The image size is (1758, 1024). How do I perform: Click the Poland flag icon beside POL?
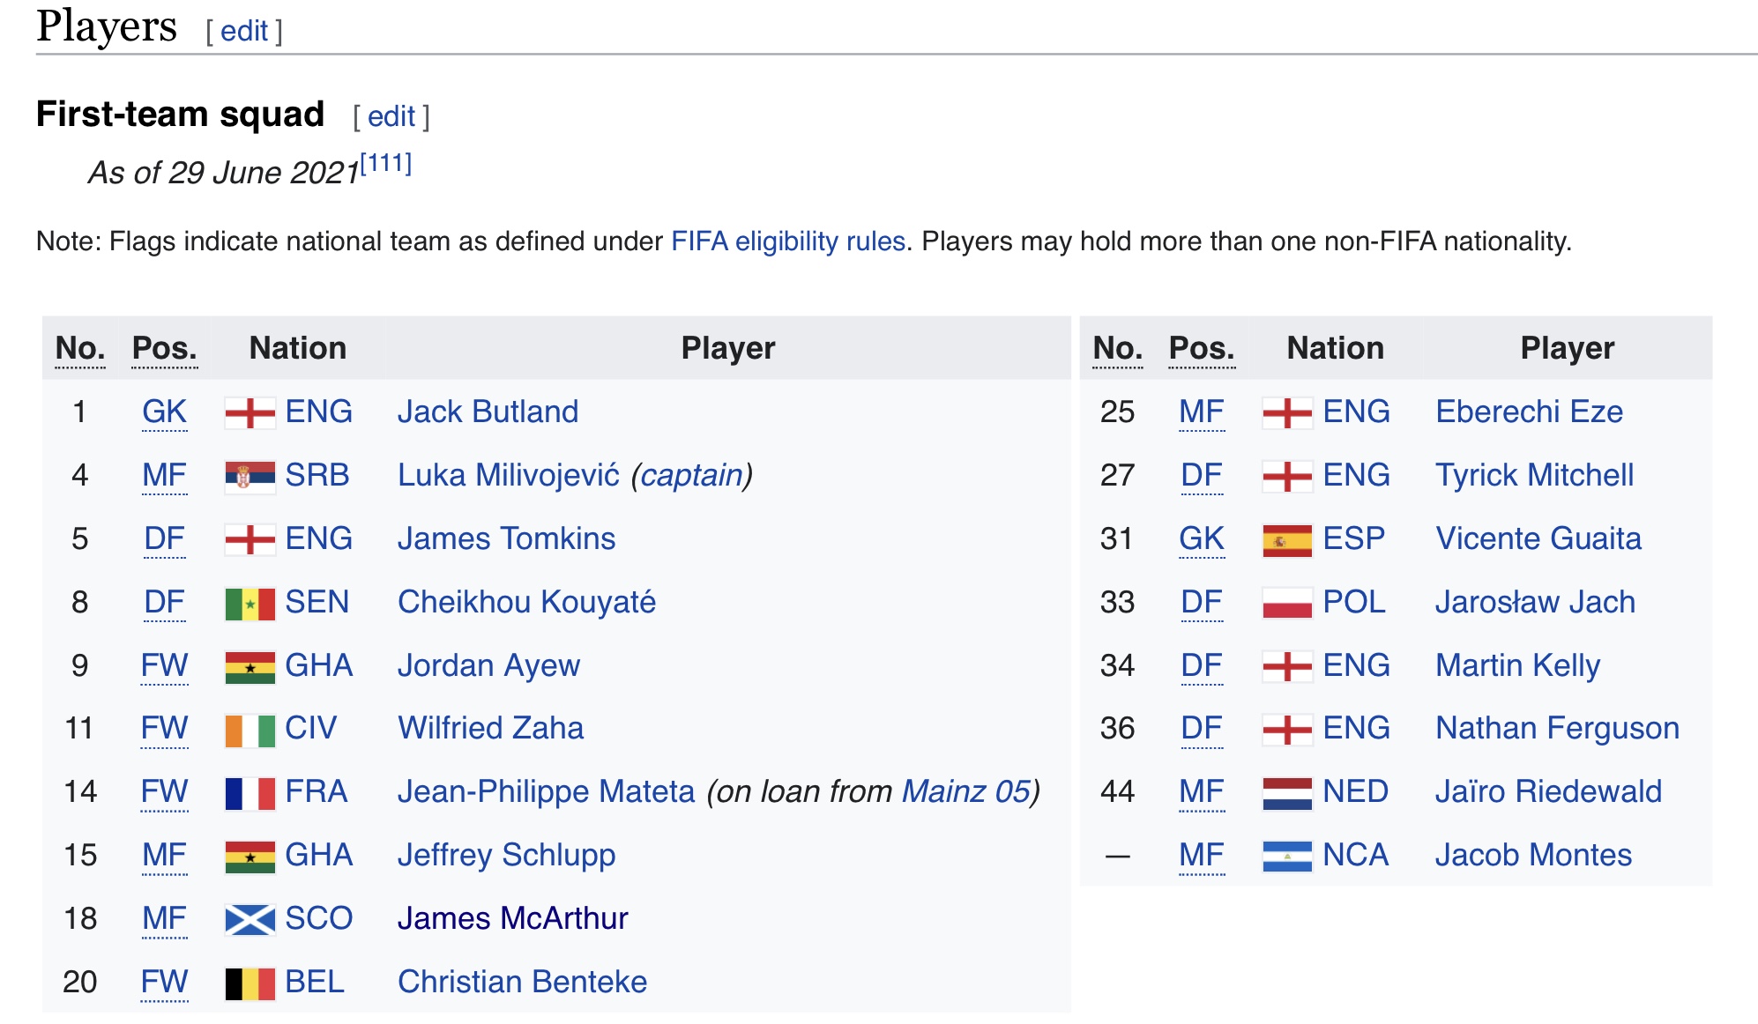(1288, 603)
